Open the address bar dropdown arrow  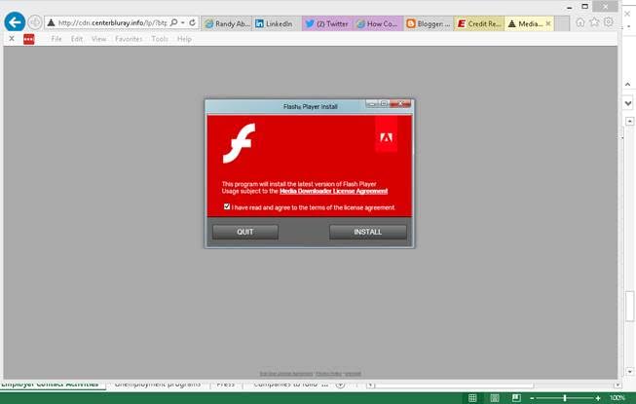tap(183, 22)
